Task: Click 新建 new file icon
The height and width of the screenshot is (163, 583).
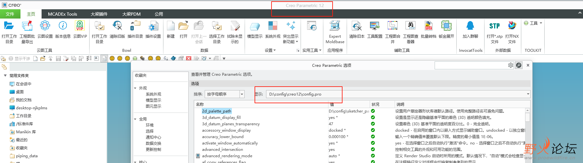Action: pyautogui.click(x=171, y=26)
